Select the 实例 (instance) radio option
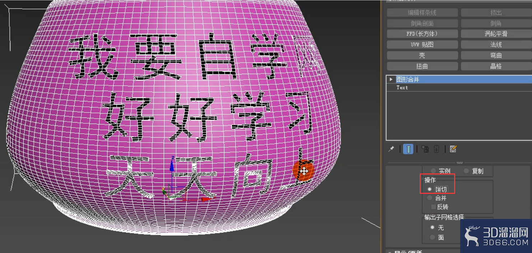The width and height of the screenshot is (532, 253). click(433, 171)
